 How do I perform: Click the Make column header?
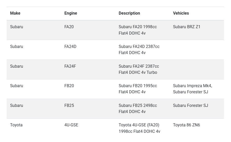click(x=15, y=13)
